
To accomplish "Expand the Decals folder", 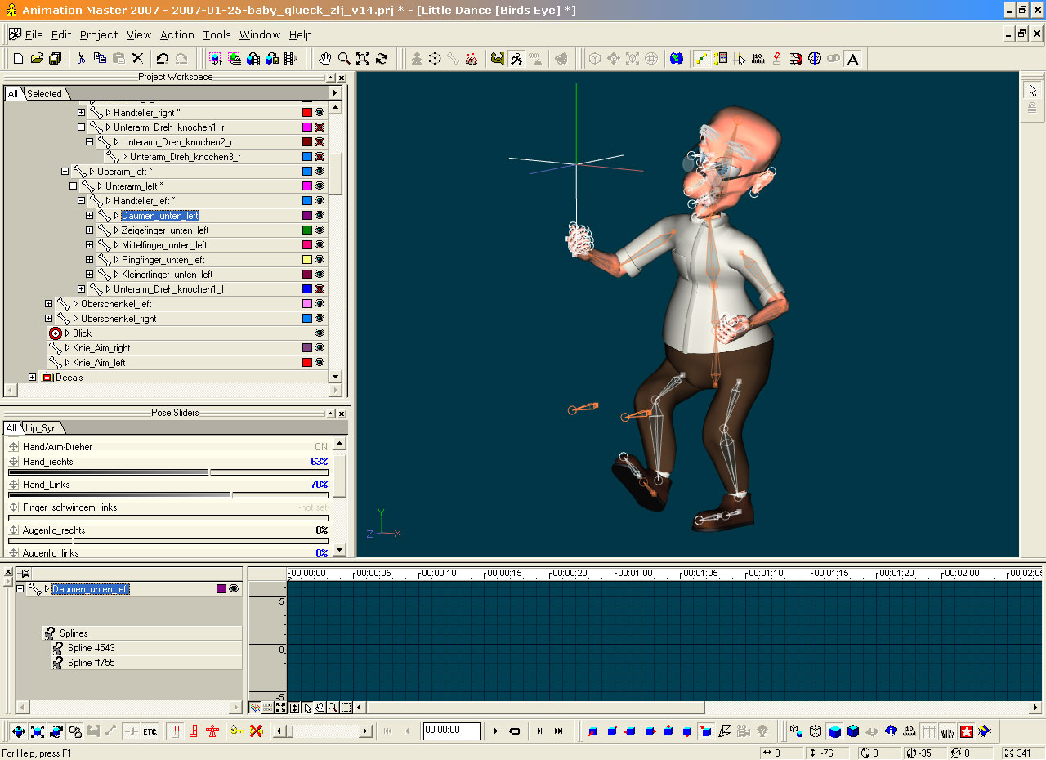I will [33, 378].
